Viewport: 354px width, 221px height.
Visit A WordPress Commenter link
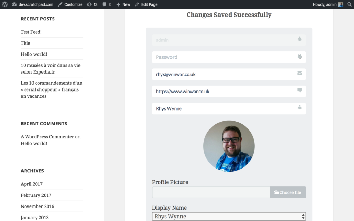[x=47, y=137]
